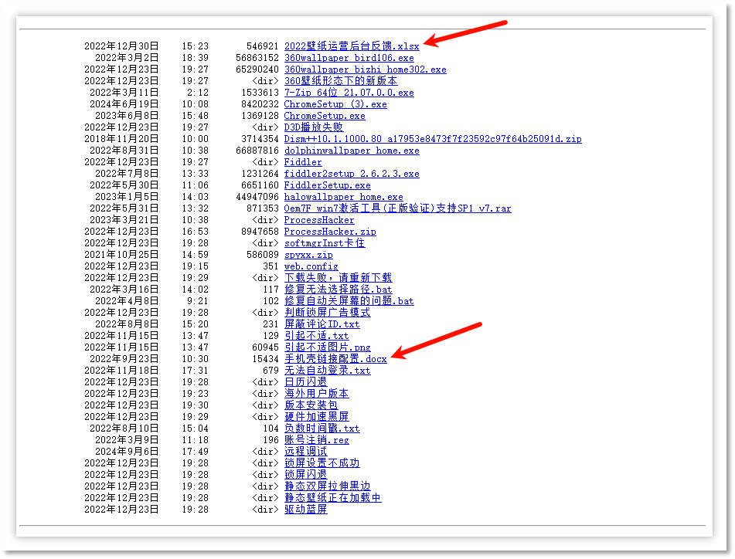Select dolphinwallpaper_home.exe link
Screen dimensions: 735x559
(351, 151)
